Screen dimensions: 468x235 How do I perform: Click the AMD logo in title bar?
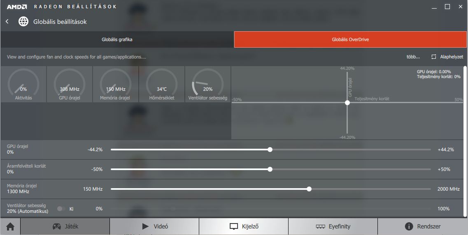pos(17,7)
